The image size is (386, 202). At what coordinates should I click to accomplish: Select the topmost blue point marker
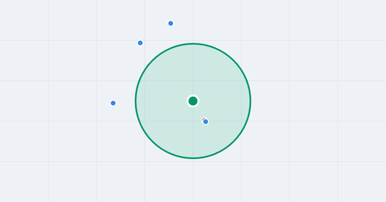tap(171, 23)
